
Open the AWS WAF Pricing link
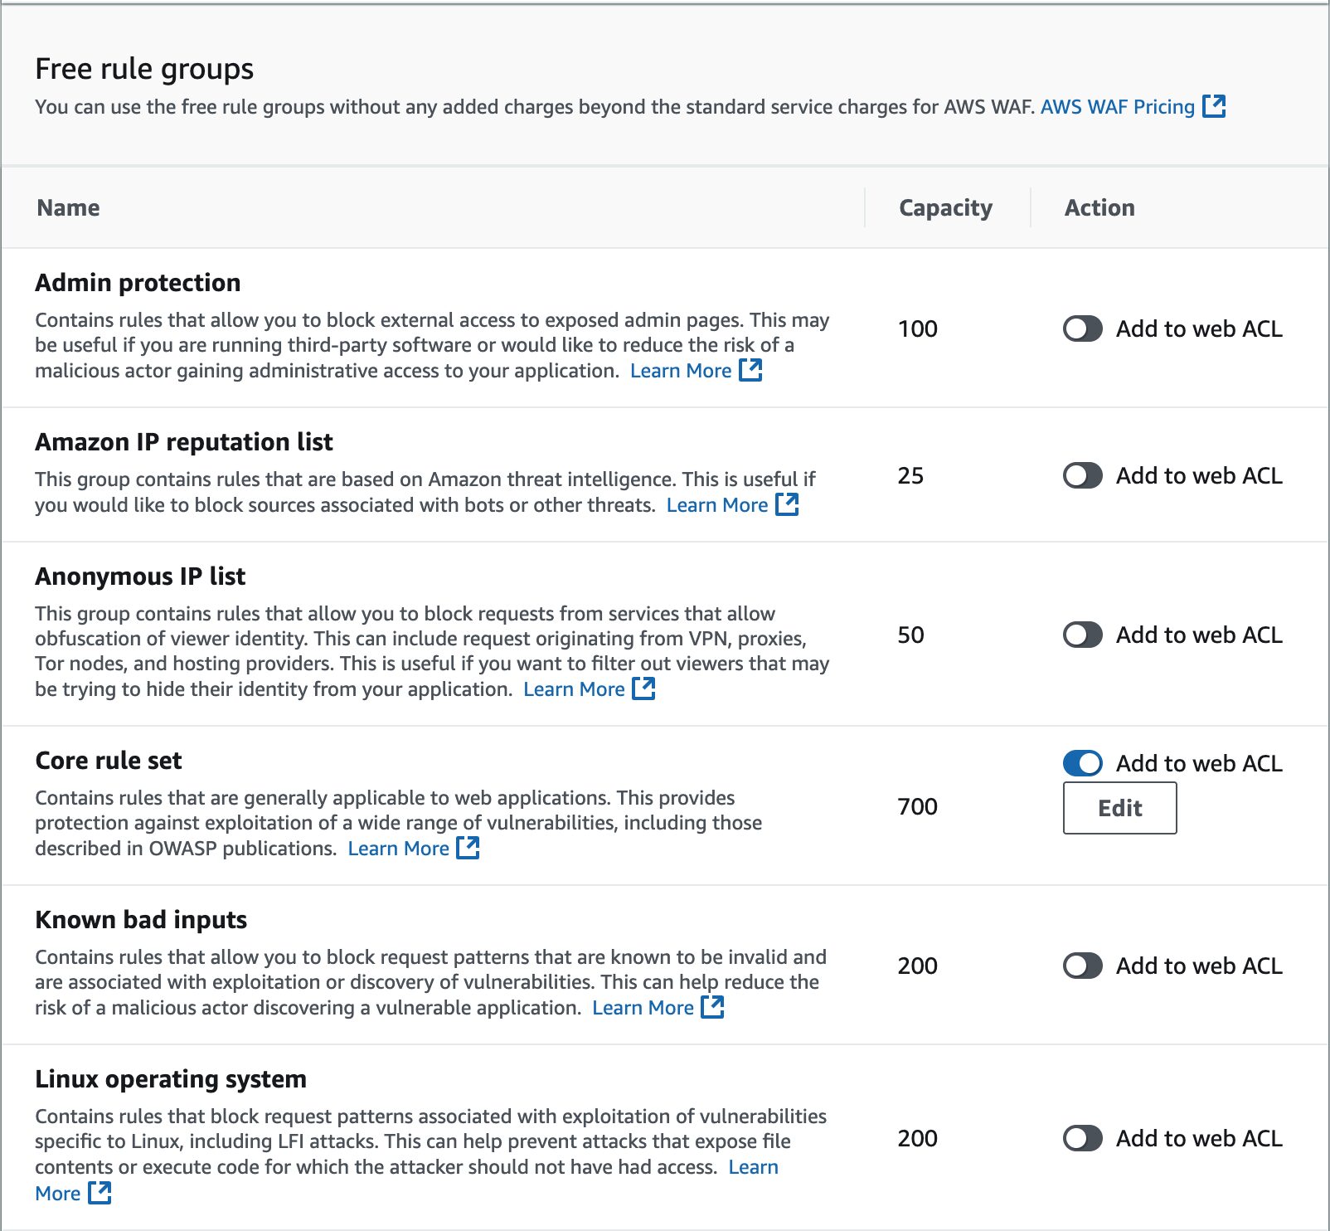[1117, 107]
